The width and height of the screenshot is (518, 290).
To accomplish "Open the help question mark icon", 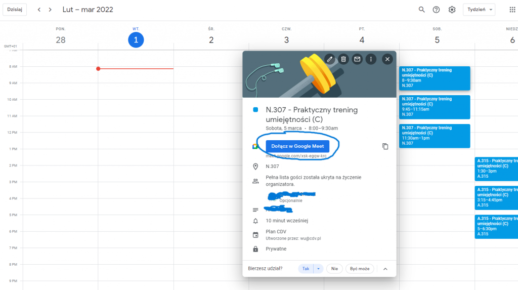I will (x=437, y=10).
